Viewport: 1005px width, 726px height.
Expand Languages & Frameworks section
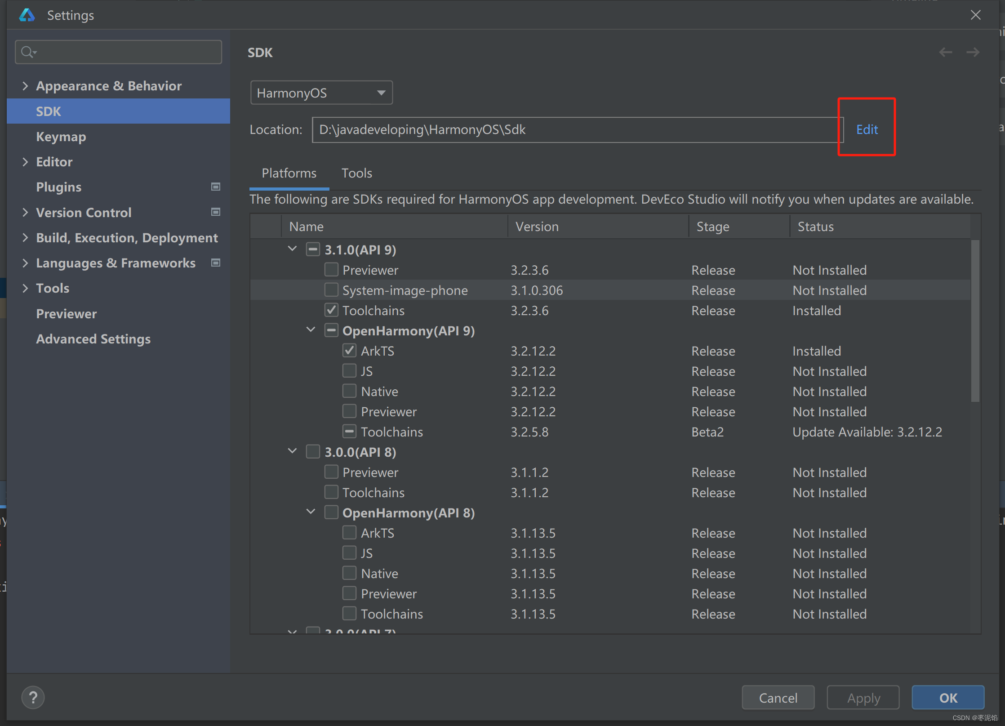pos(25,263)
